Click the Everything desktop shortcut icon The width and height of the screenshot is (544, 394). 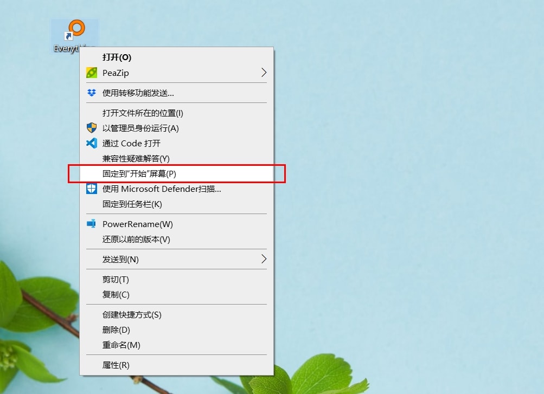pos(75,30)
